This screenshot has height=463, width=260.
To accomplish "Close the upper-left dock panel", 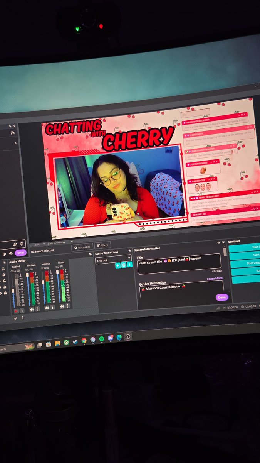I will [15, 126].
